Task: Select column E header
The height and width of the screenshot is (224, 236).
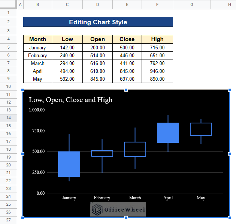Action: [x=127, y=4]
